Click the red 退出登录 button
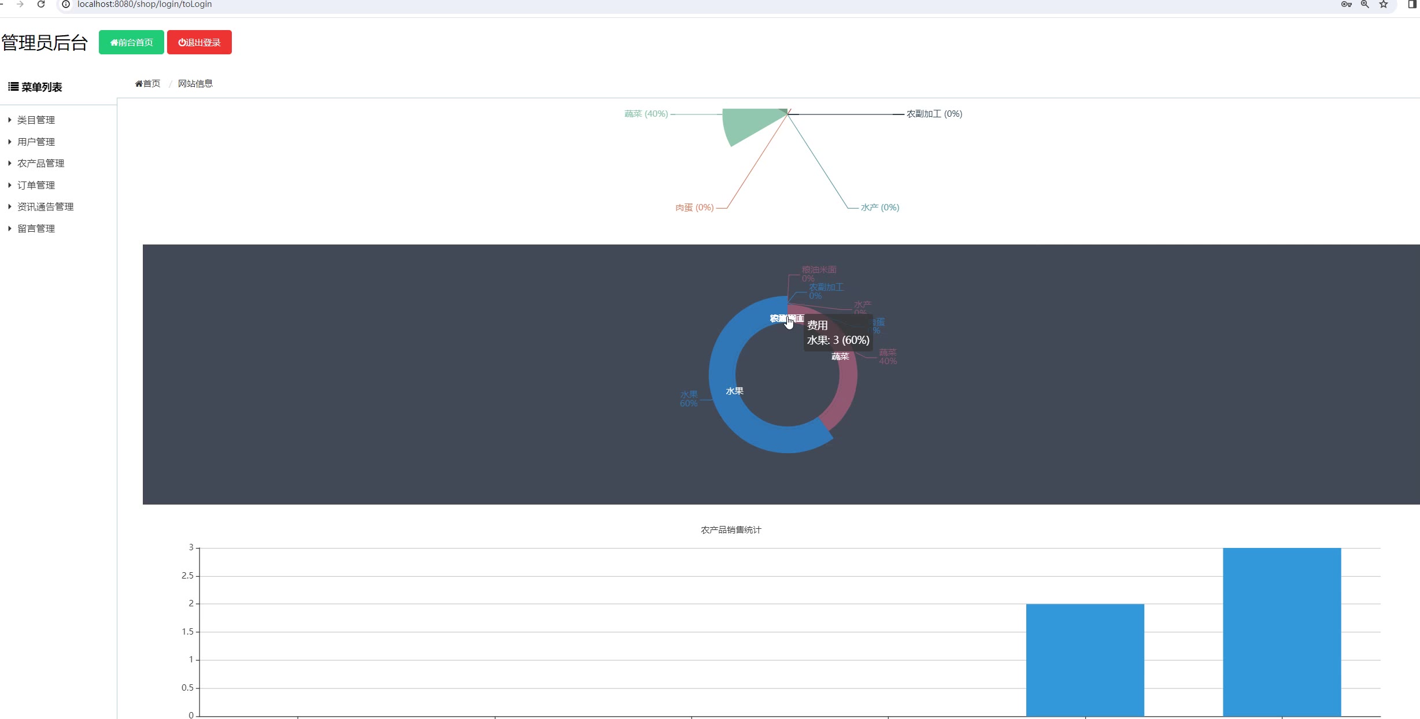 pos(199,42)
